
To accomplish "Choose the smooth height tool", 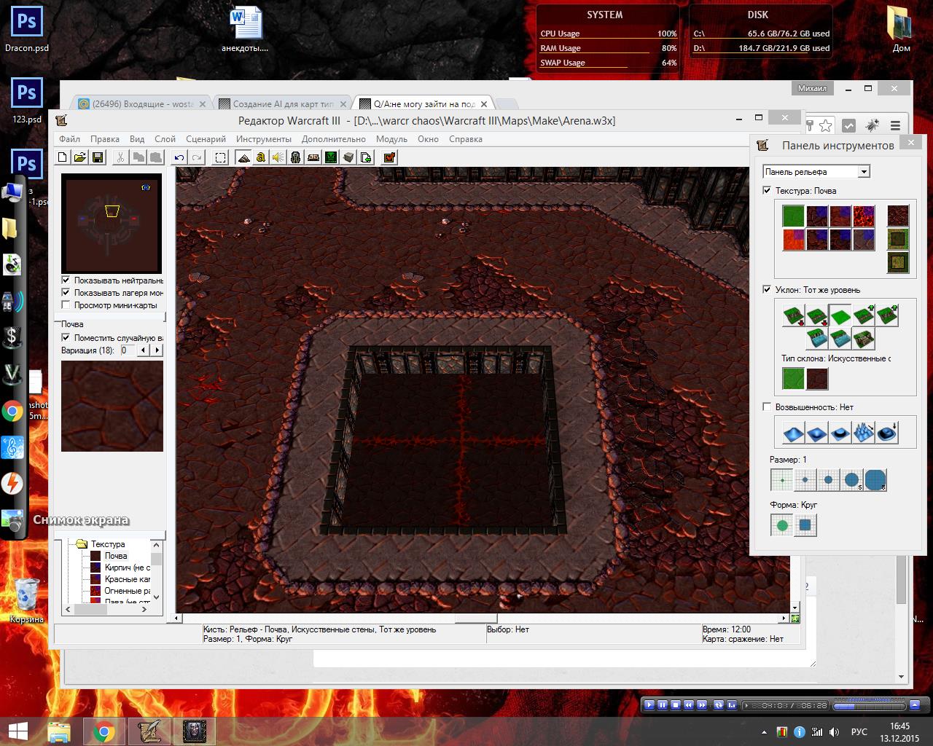I will coord(886,433).
